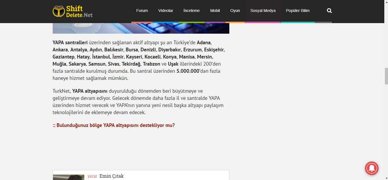Navigate to Sosyal Medya section

coord(263,11)
